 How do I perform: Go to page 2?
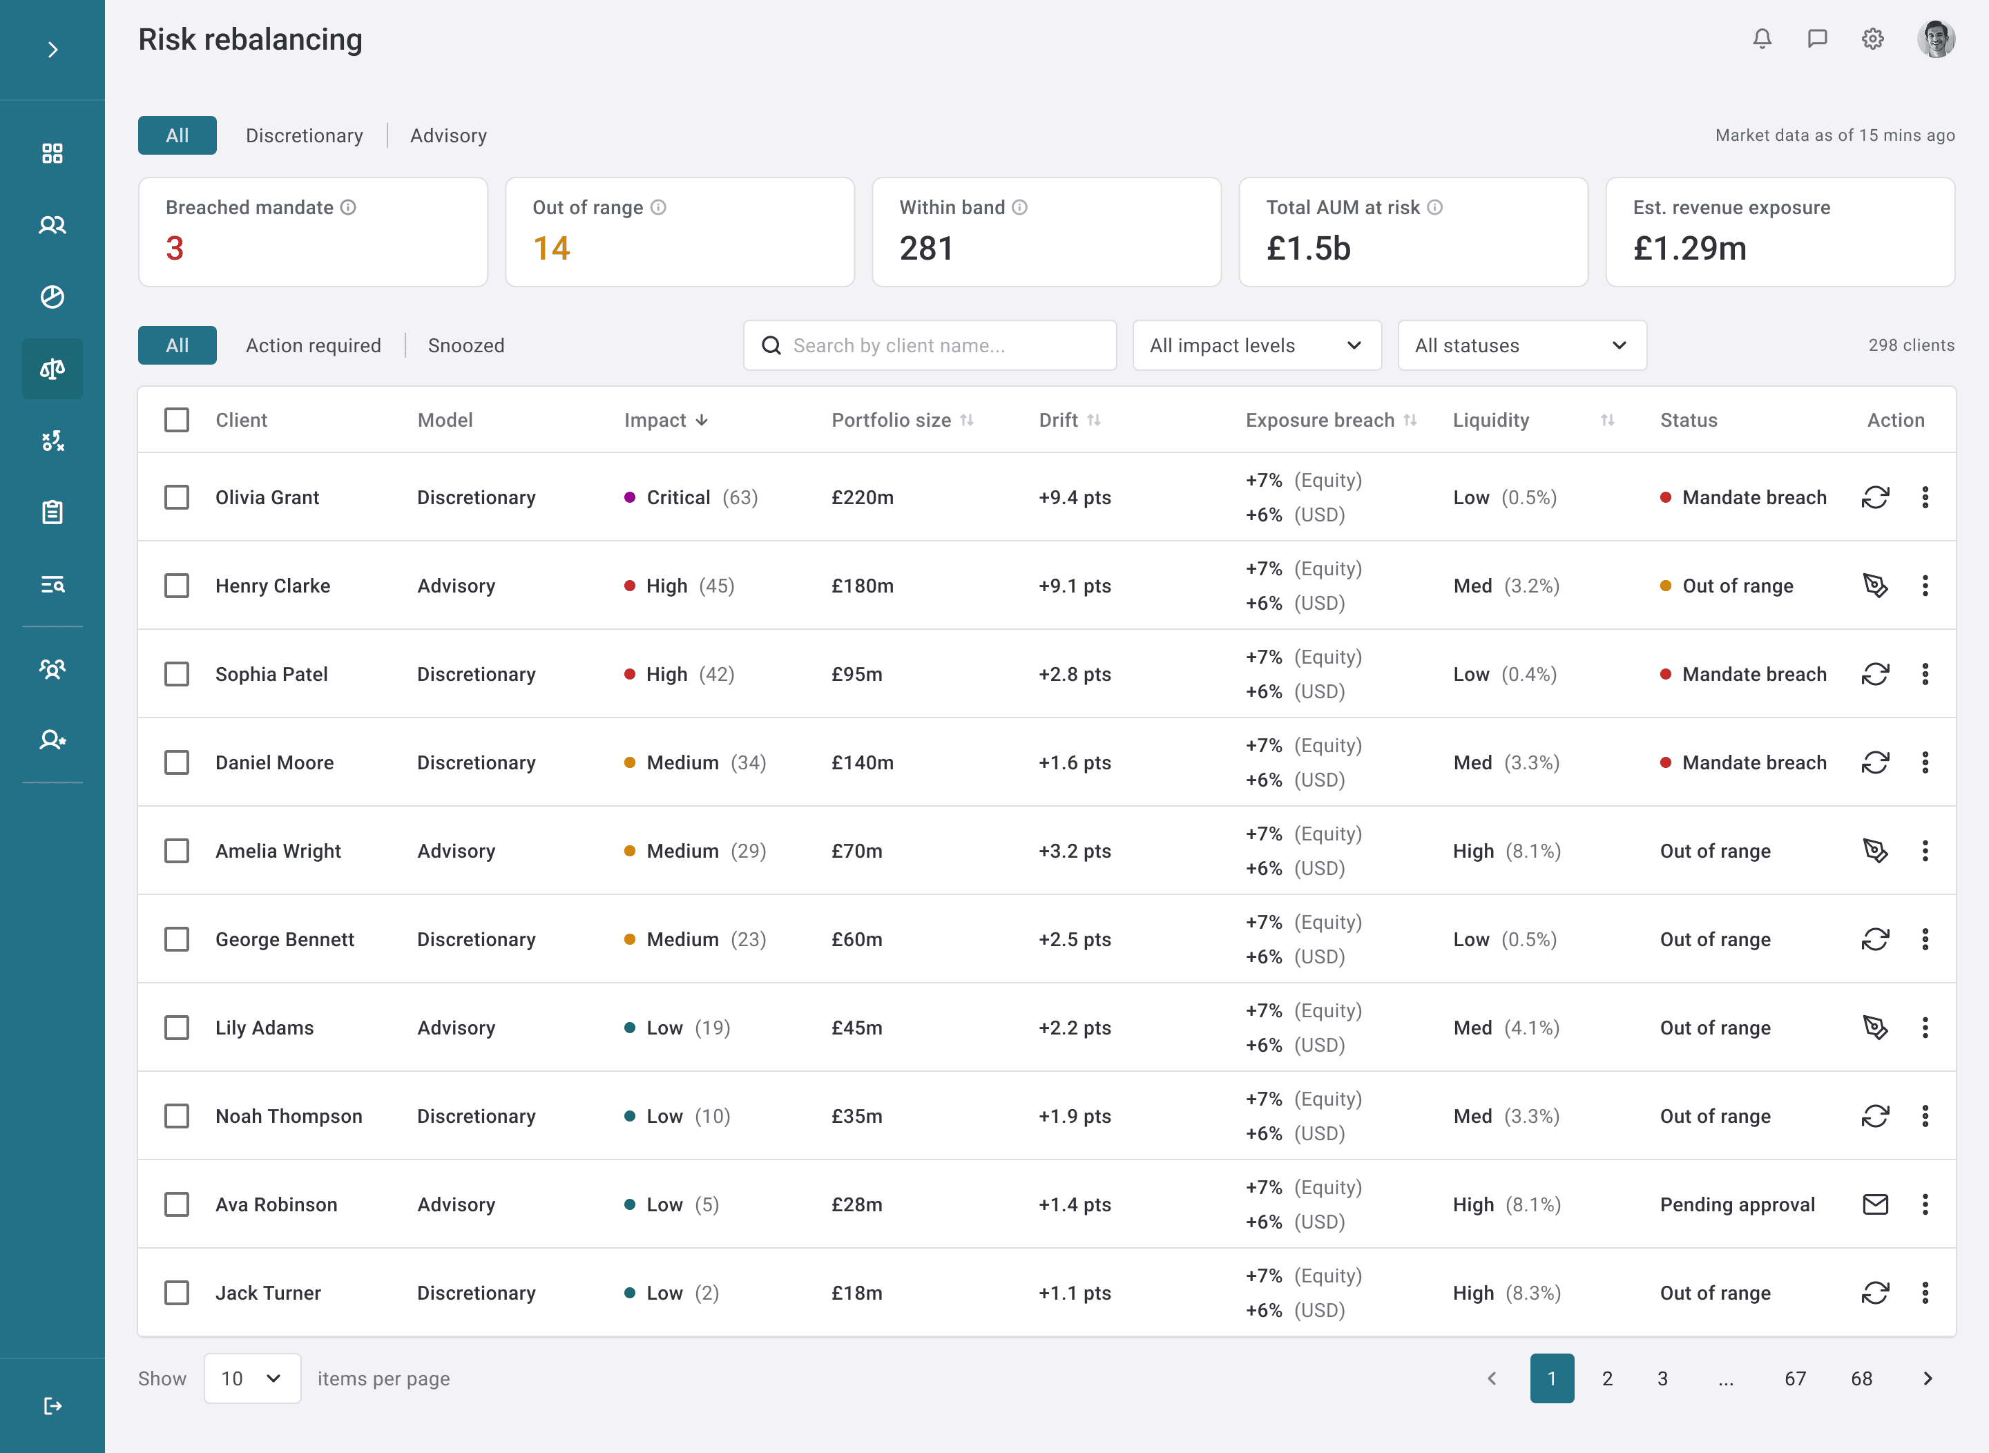tap(1607, 1378)
